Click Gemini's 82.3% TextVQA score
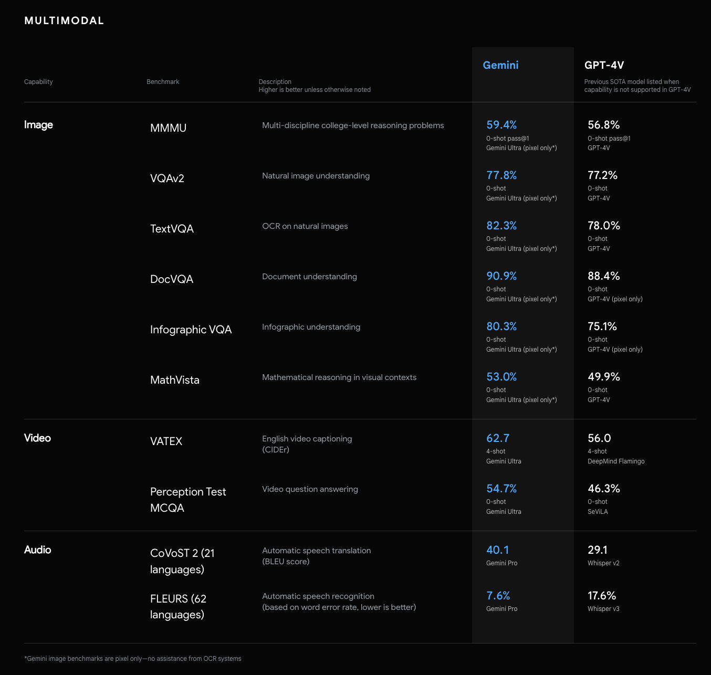The height and width of the screenshot is (675, 711). click(x=501, y=226)
